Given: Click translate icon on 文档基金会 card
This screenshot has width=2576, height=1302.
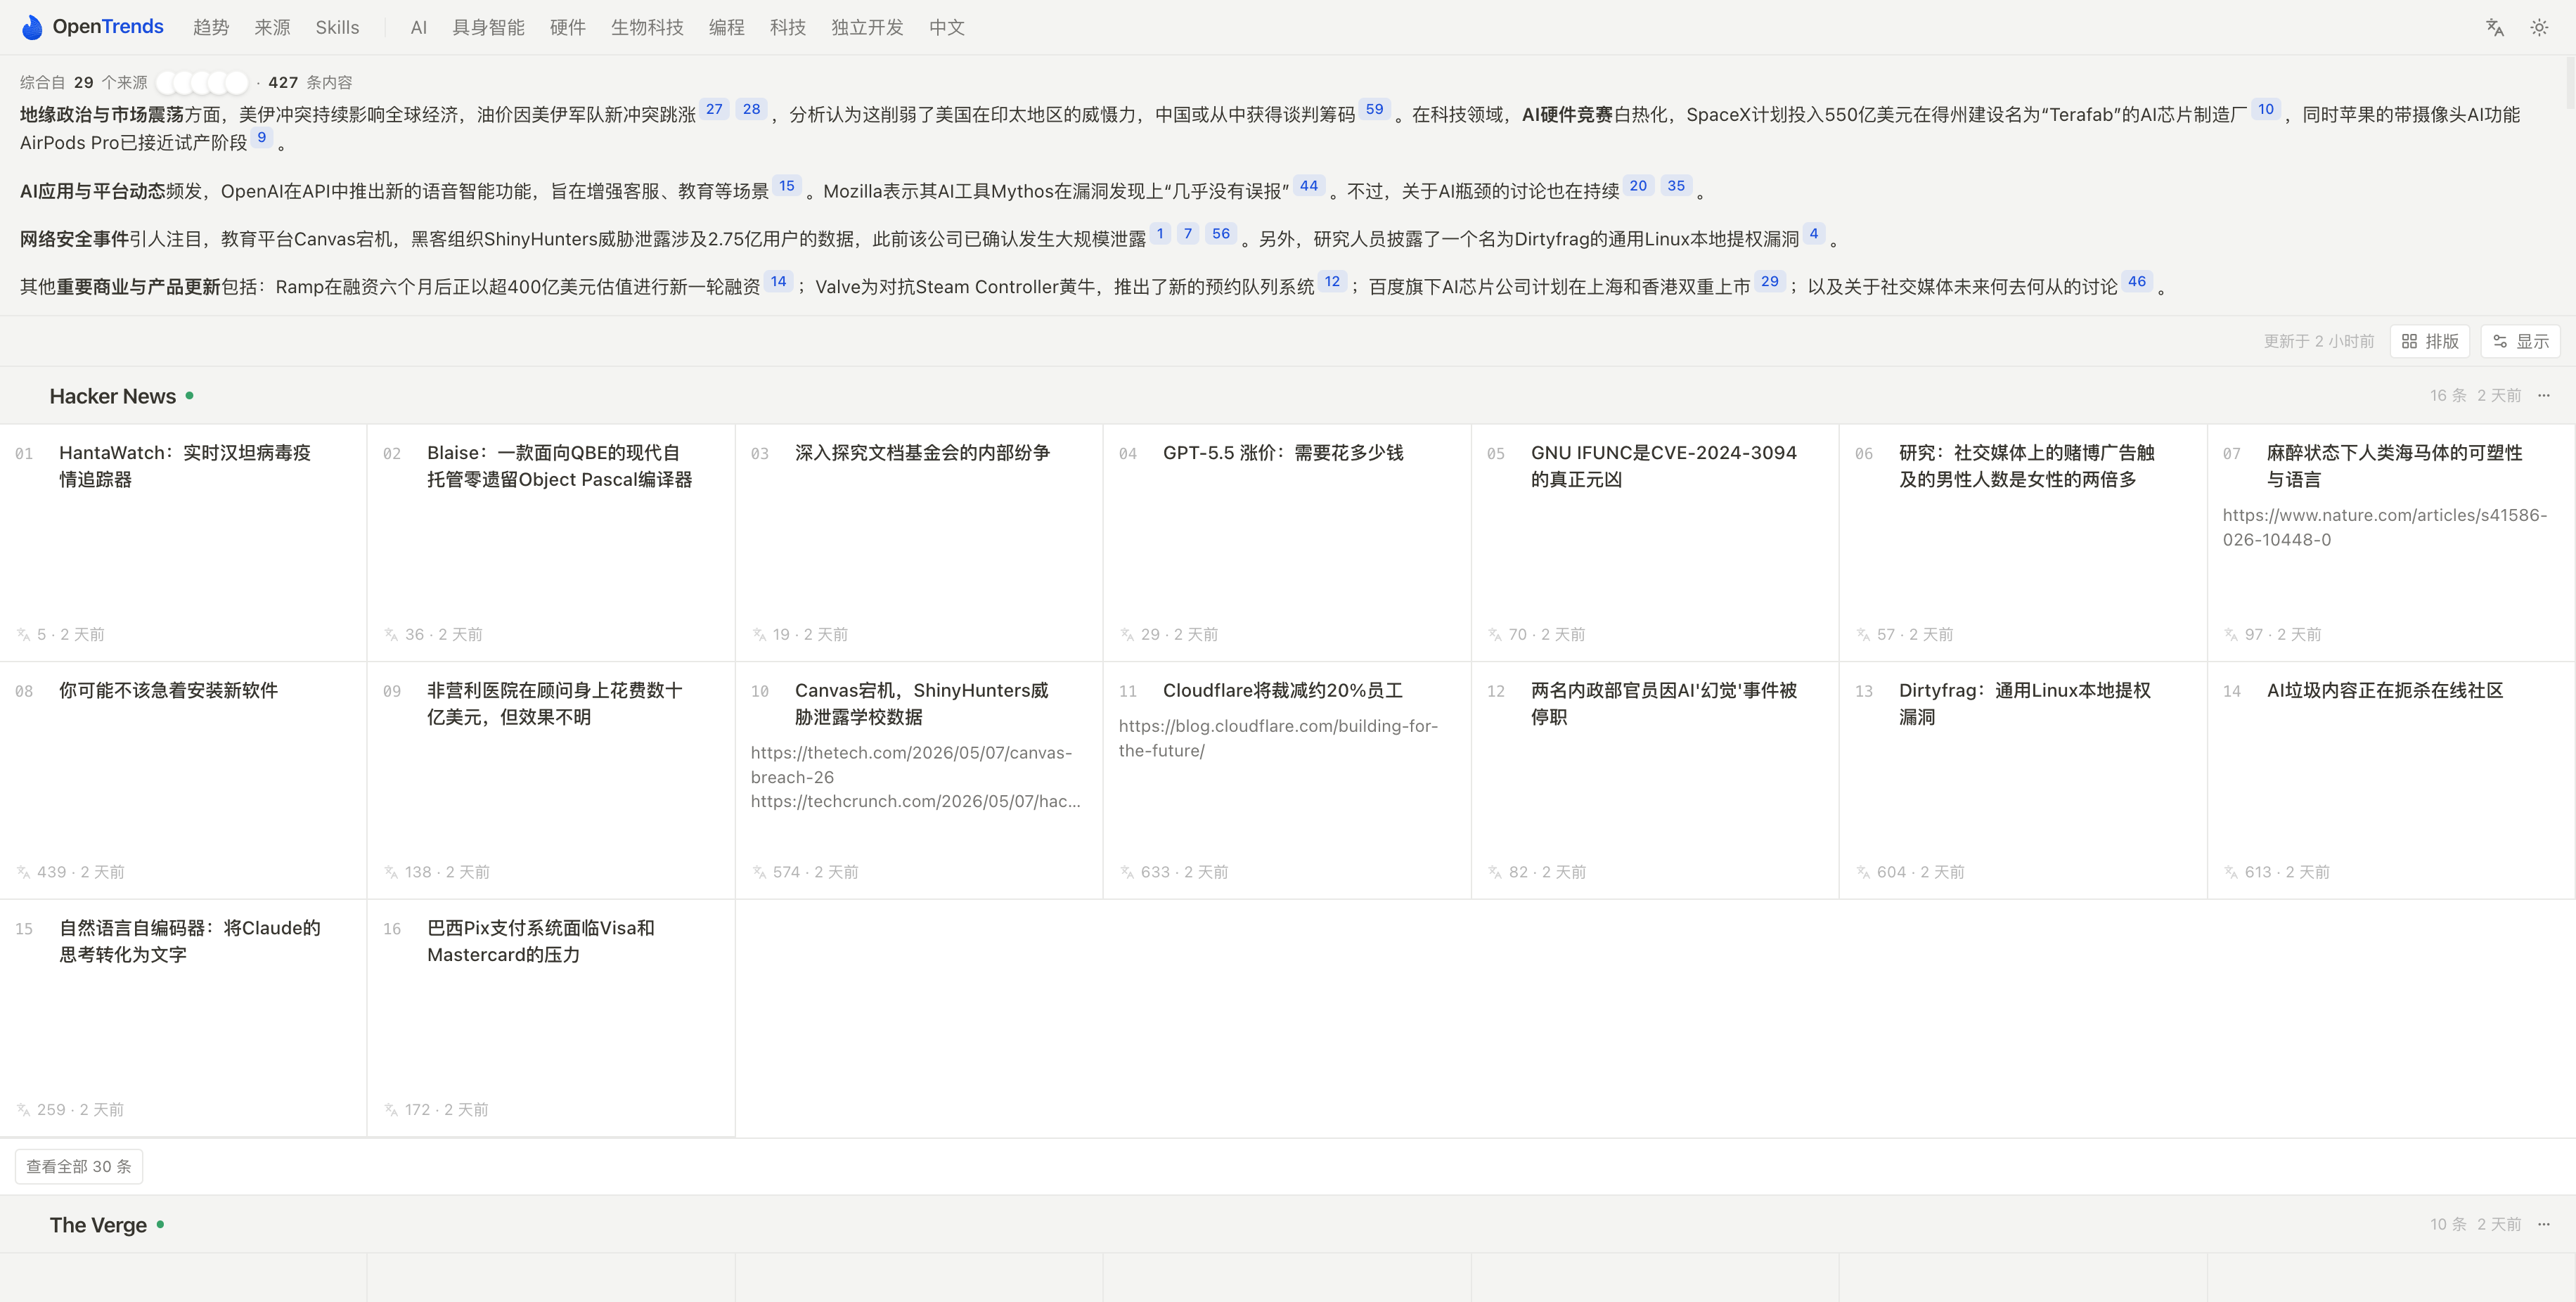Looking at the screenshot, I should [x=759, y=634].
